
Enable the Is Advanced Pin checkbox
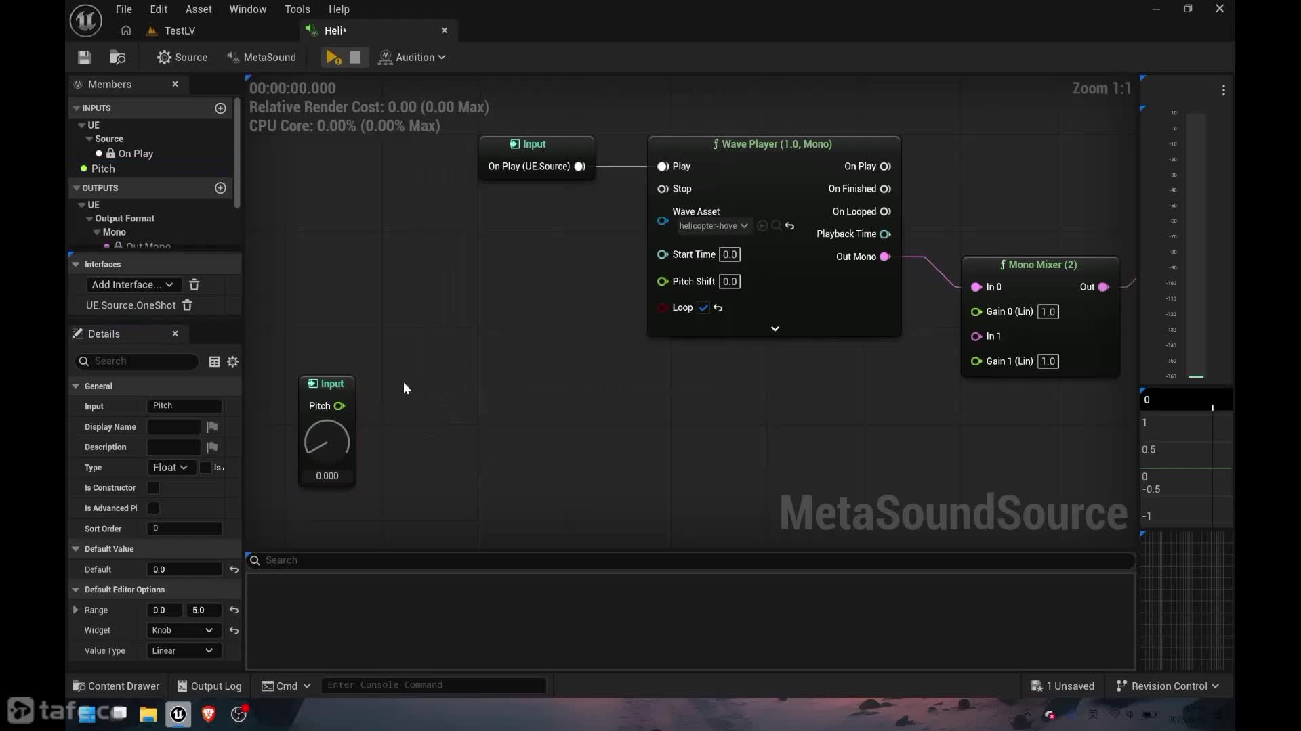(154, 508)
